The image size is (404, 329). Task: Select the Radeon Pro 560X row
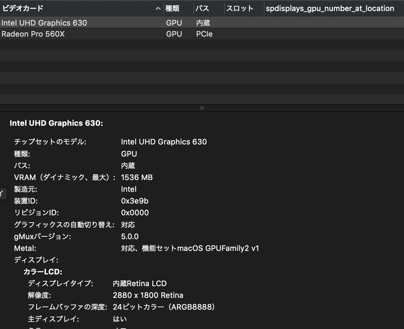33,34
